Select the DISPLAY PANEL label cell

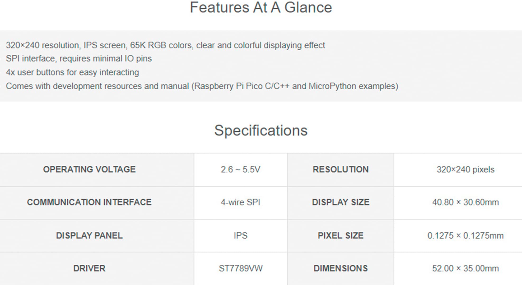(x=89, y=235)
